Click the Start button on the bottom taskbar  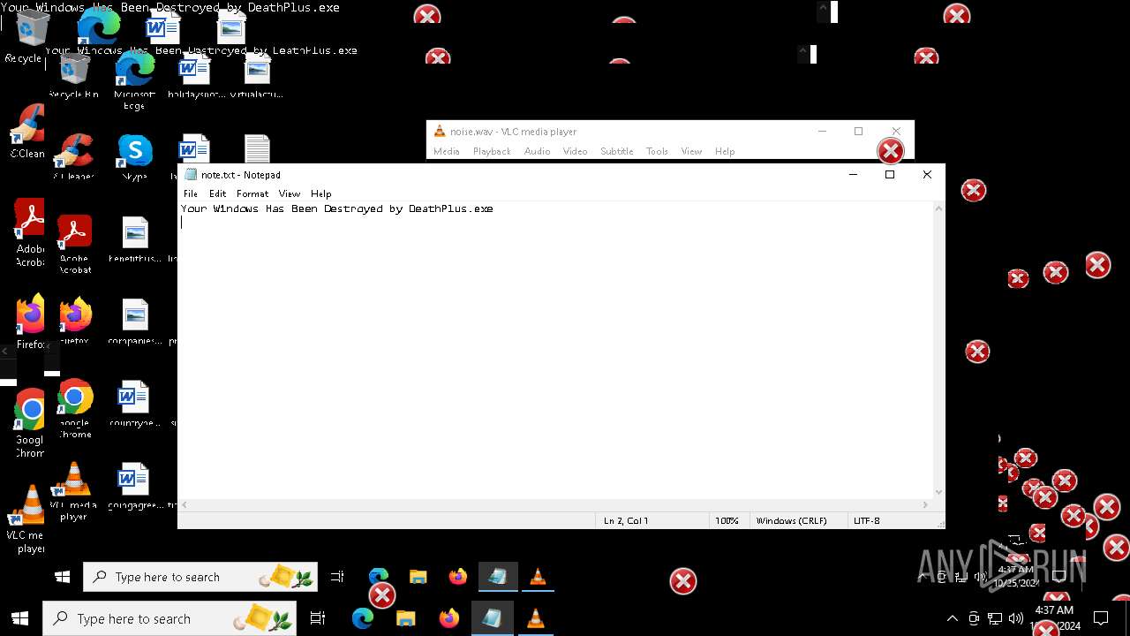tap(19, 618)
